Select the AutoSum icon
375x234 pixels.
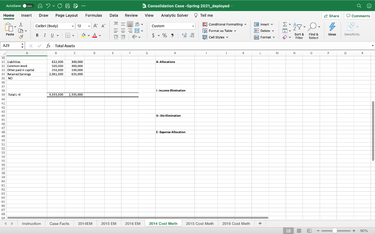pyautogui.click(x=285, y=24)
